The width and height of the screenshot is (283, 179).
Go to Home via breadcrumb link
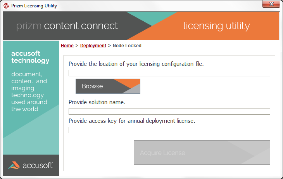pyautogui.click(x=67, y=46)
